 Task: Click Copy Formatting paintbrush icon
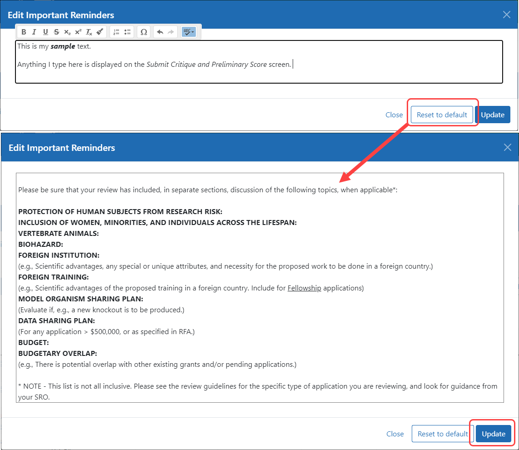click(100, 32)
